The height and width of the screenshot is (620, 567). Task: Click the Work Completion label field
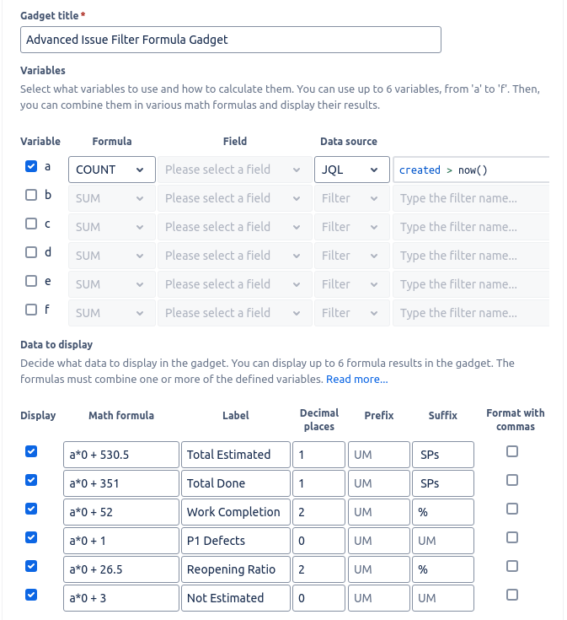(x=234, y=512)
